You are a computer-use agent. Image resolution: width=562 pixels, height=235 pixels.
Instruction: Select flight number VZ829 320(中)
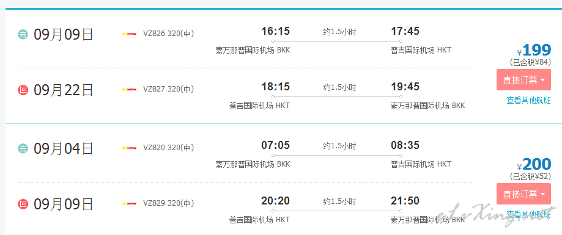(x=168, y=203)
